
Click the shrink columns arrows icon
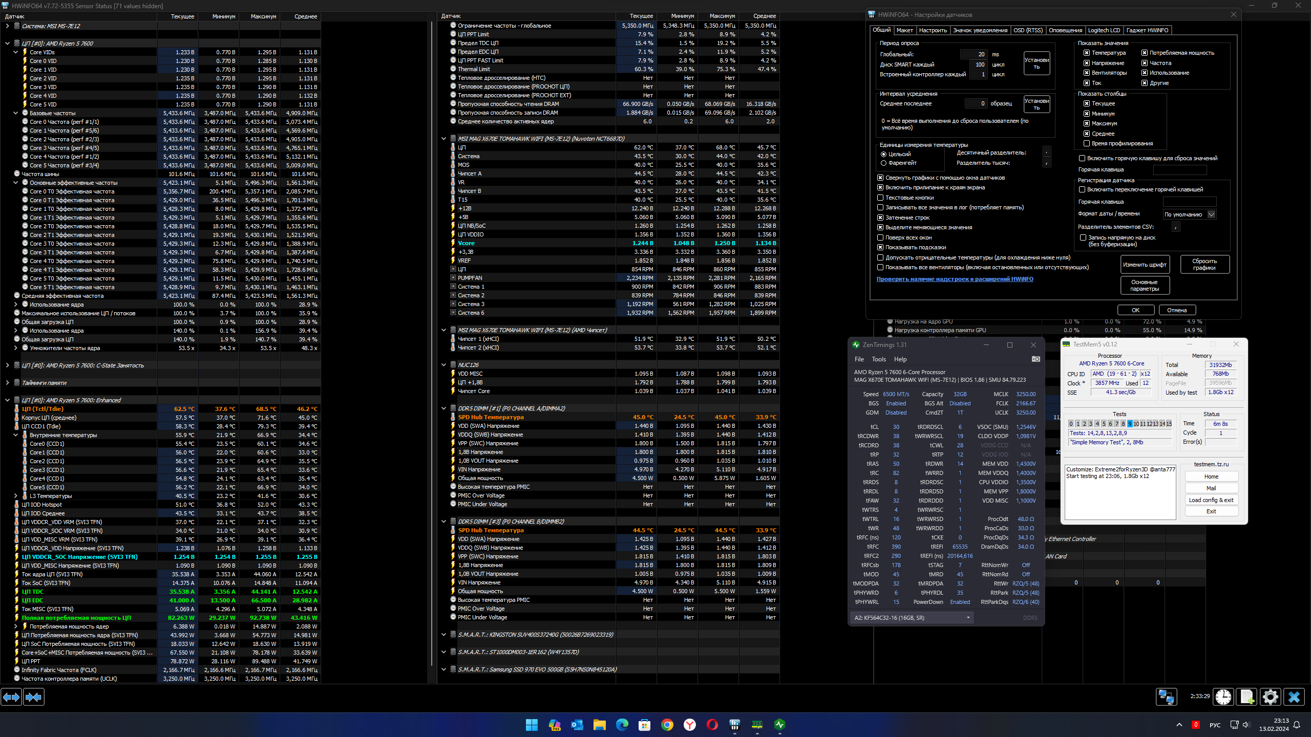tap(34, 697)
